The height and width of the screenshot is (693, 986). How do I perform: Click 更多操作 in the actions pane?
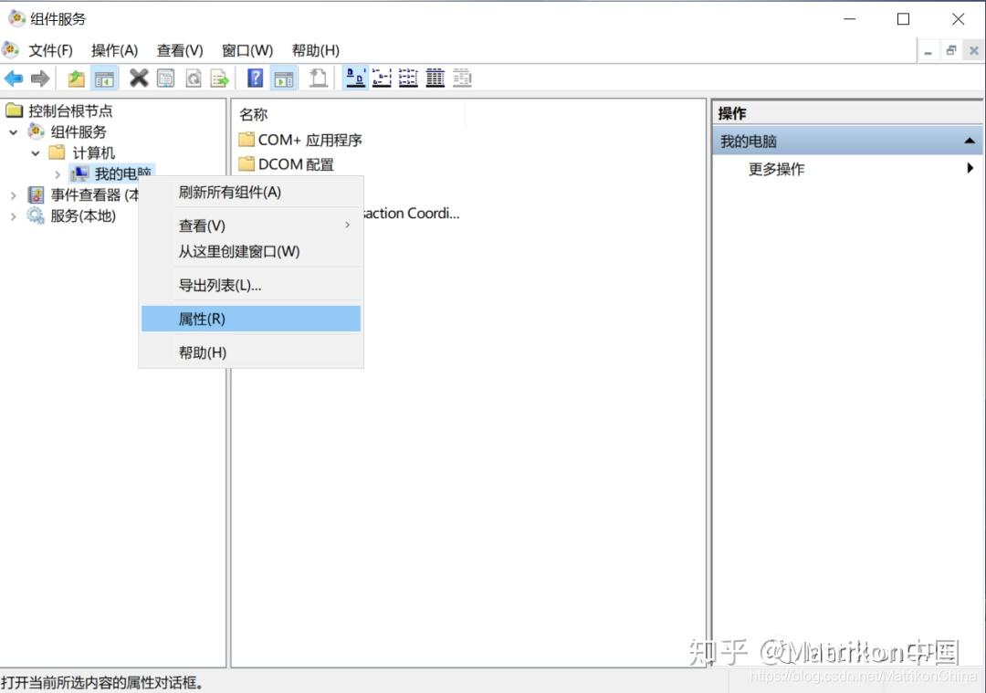tap(775, 168)
